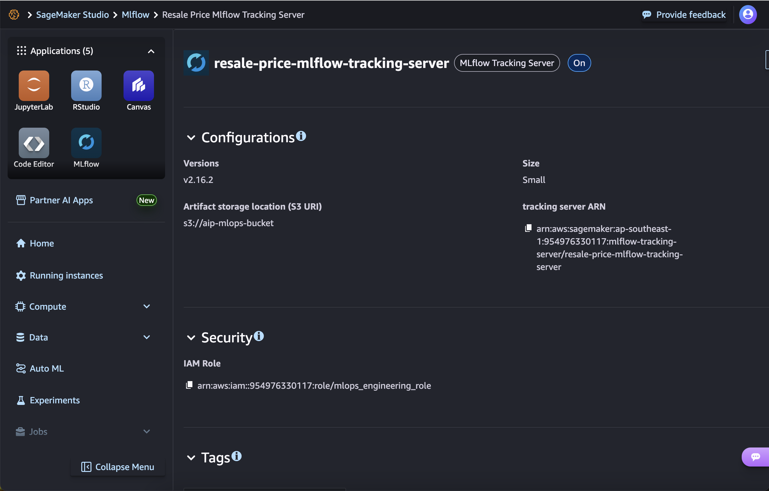
Task: Expand the Compute menu
Action: click(x=147, y=306)
